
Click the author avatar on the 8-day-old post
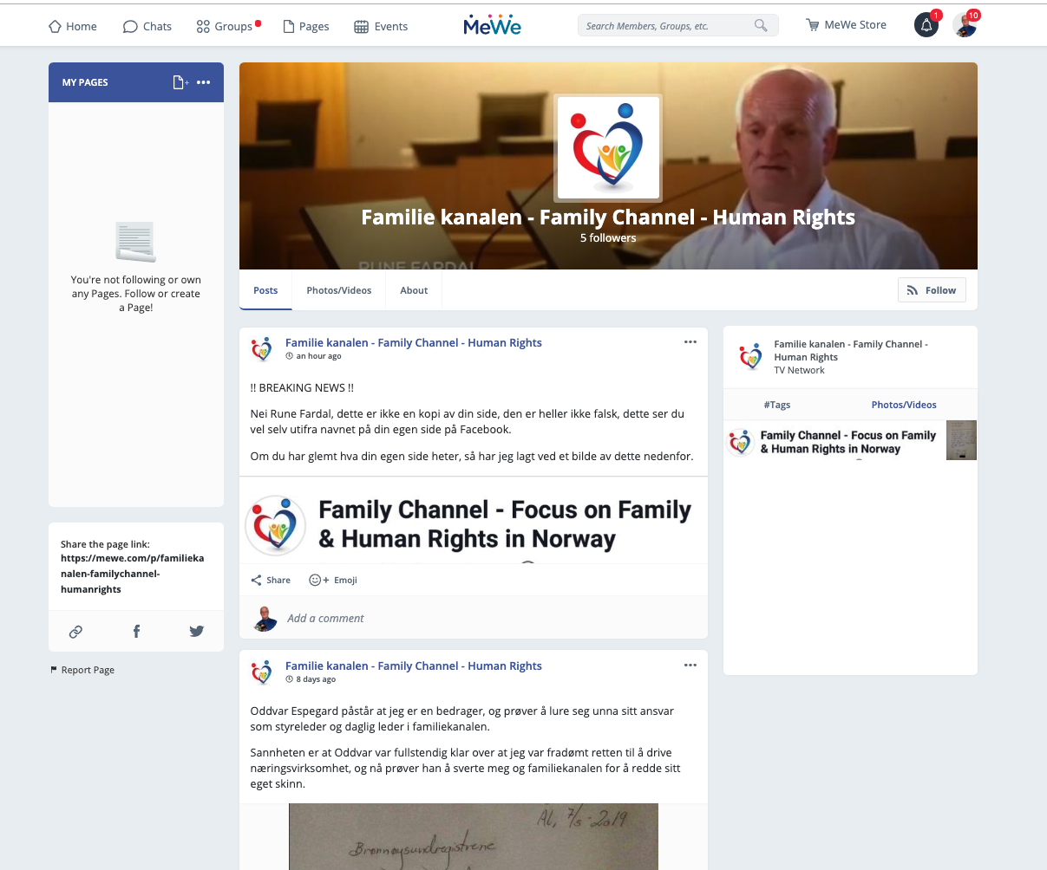(261, 672)
